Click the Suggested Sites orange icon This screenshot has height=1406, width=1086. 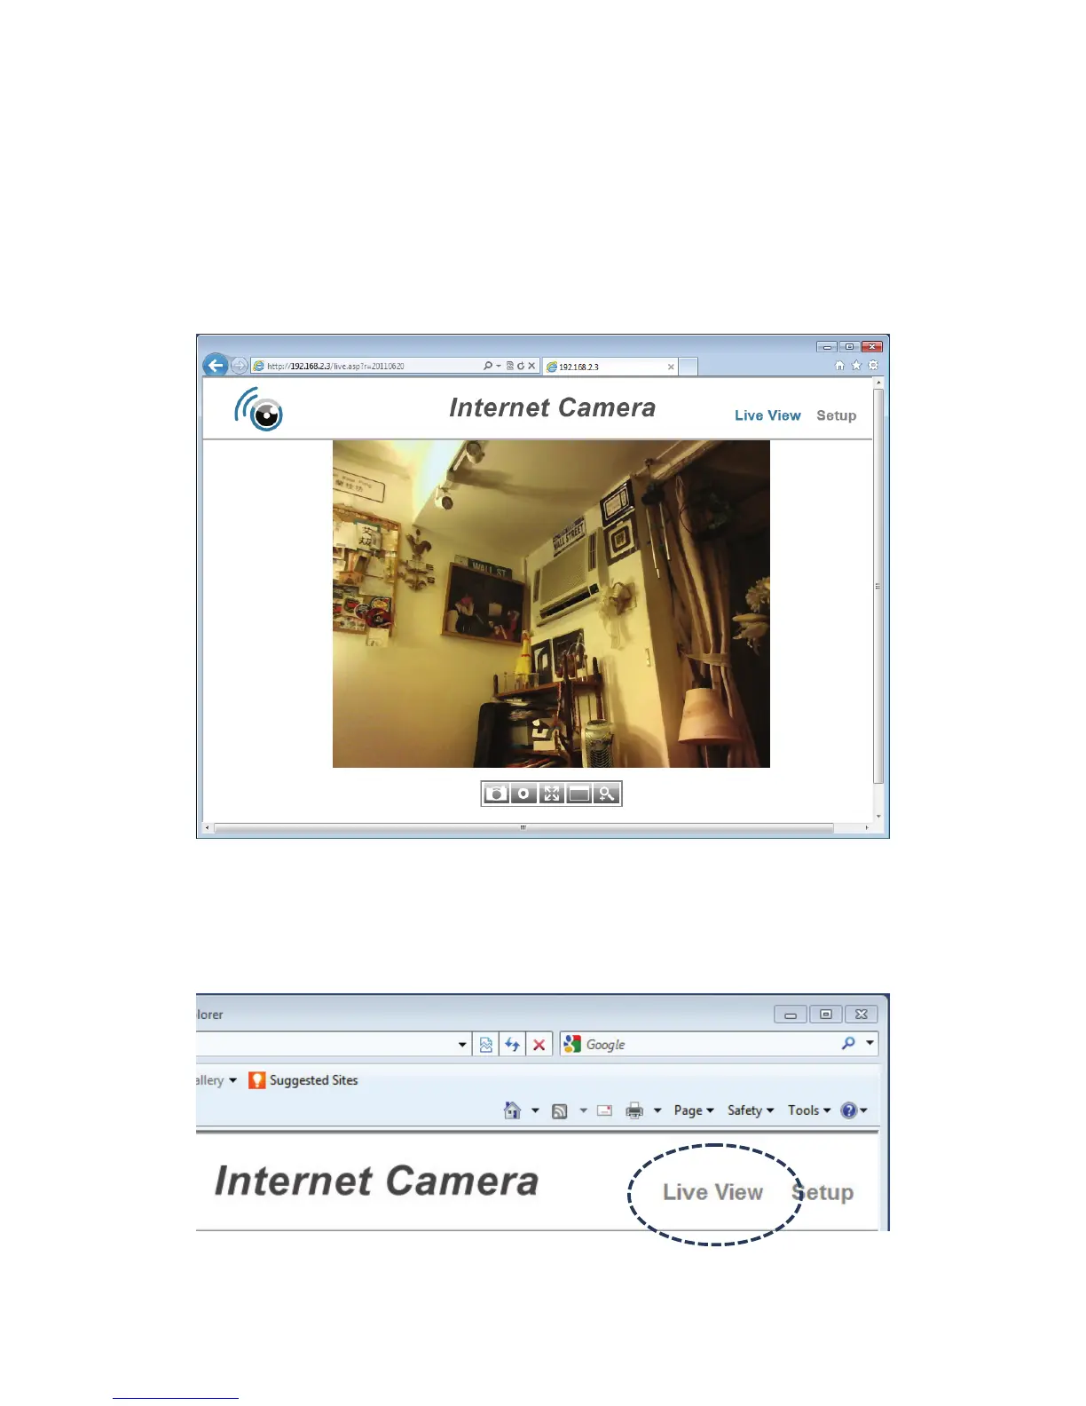(x=256, y=1080)
